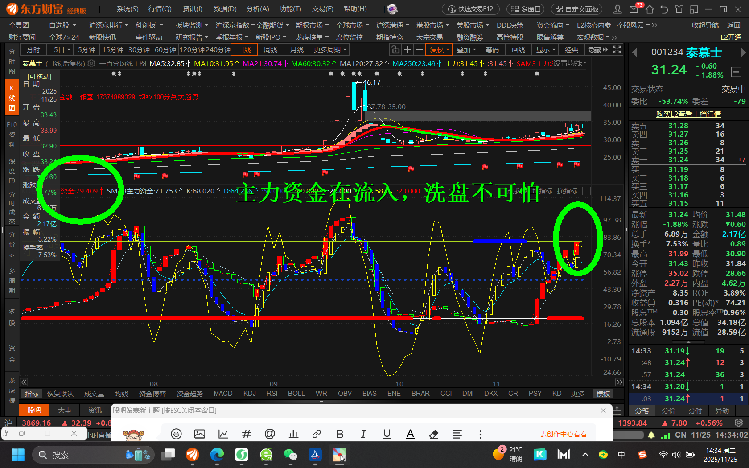Add hashtag topic in post editor
The height and width of the screenshot is (468, 749).
point(246,434)
